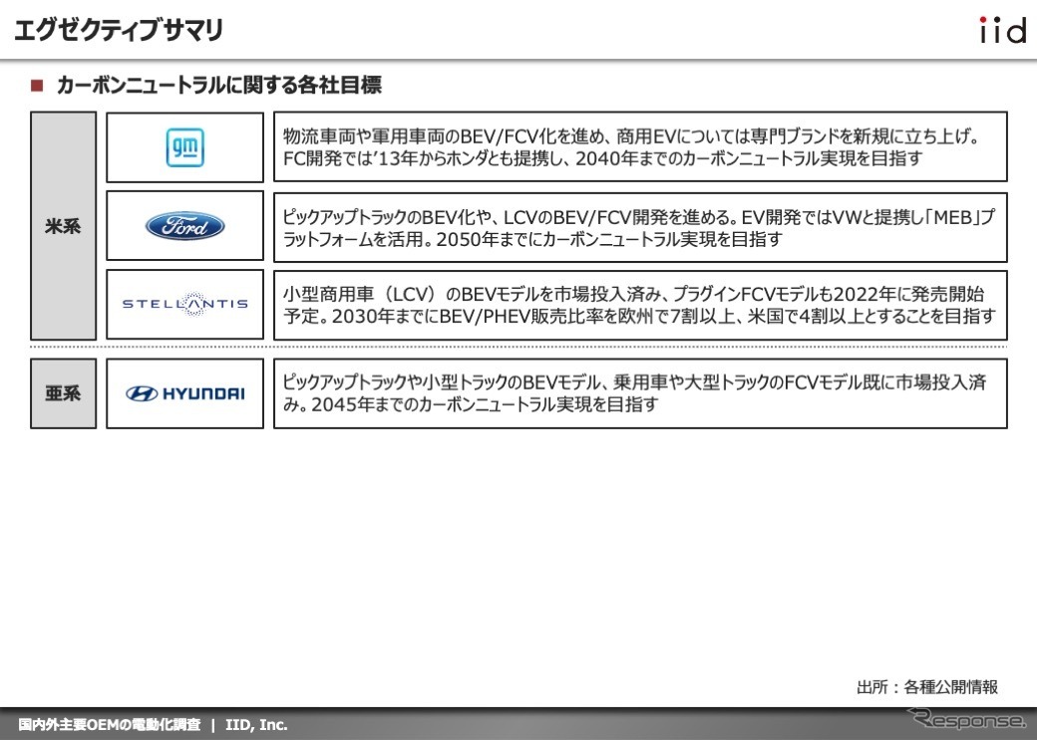Click the horizontal line under the slide title
Image resolution: width=1037 pixels, height=740 pixels.
518,59
